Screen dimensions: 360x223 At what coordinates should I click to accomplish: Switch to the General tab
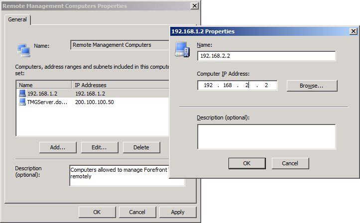17,19
